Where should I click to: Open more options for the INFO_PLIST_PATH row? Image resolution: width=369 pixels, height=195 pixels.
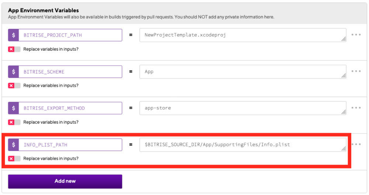click(356, 144)
